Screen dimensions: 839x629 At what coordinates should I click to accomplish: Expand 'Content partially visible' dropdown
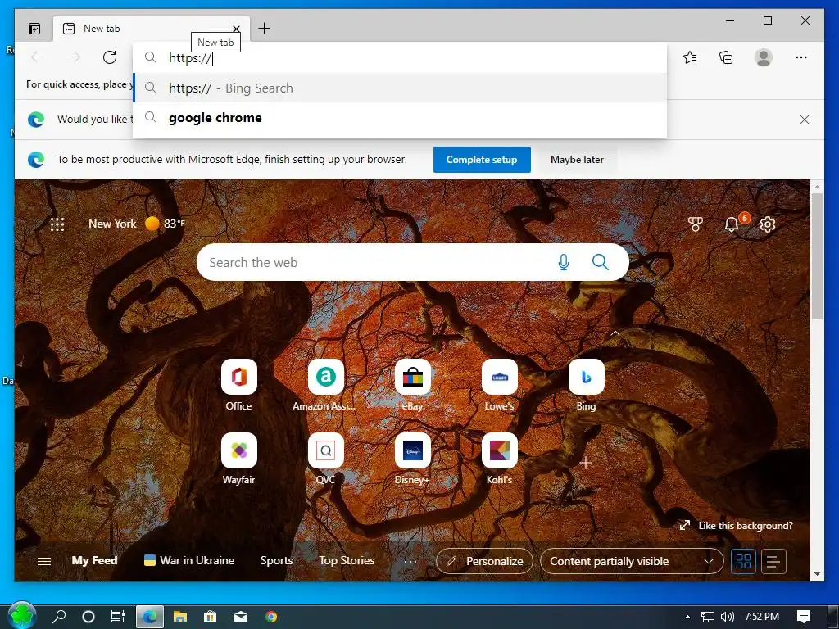(x=632, y=561)
